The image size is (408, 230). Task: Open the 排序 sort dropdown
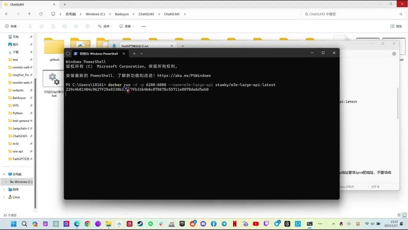click(x=105, y=26)
